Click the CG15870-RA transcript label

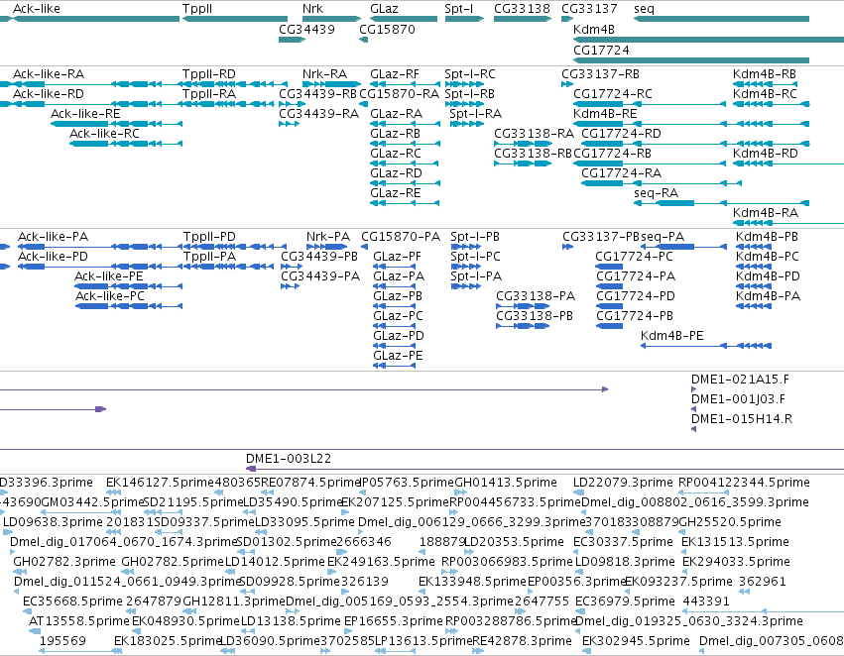399,94
